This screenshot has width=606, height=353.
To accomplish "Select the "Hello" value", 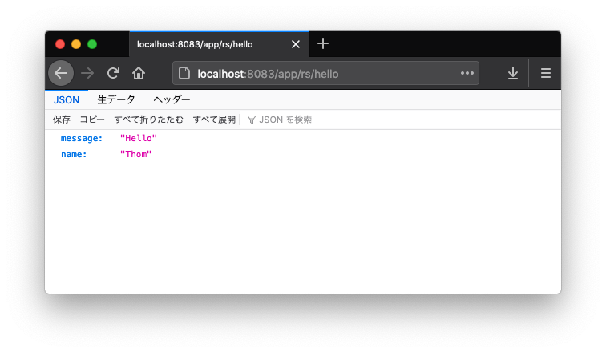I will point(139,138).
